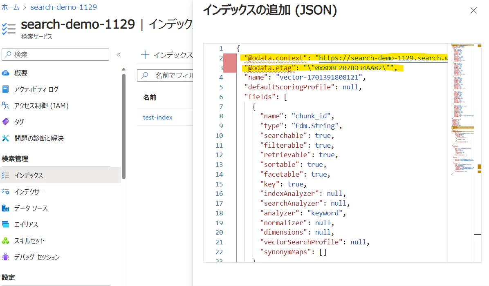Open the test-index link

(x=157, y=118)
